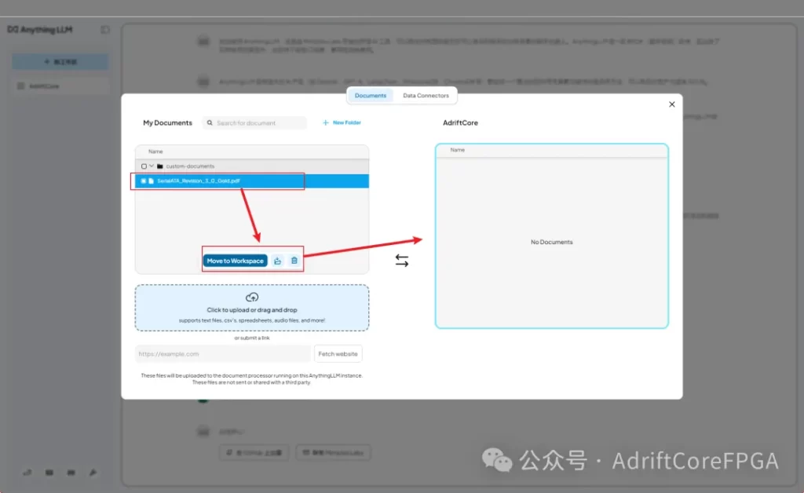
Task: Close the document manager dialog
Action: pyautogui.click(x=672, y=104)
